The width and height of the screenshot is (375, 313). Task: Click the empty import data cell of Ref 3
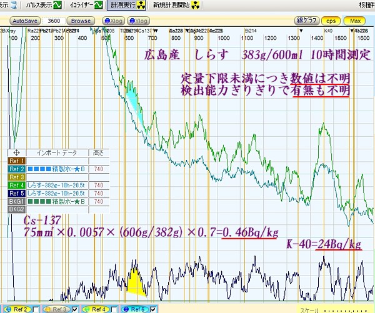point(57,177)
